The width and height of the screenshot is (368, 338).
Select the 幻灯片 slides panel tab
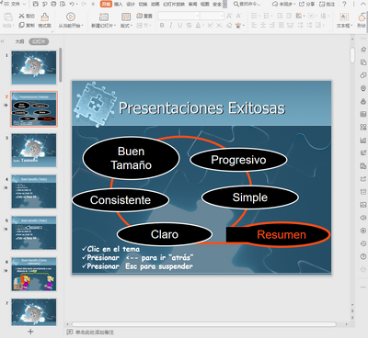tap(39, 41)
